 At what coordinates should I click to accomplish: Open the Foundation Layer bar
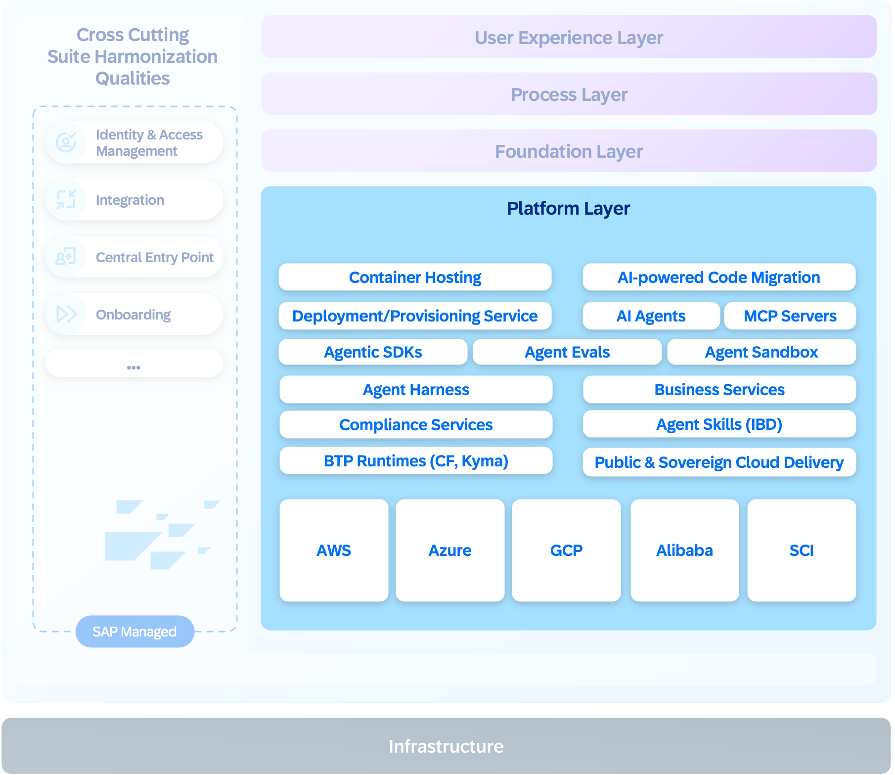(x=569, y=151)
